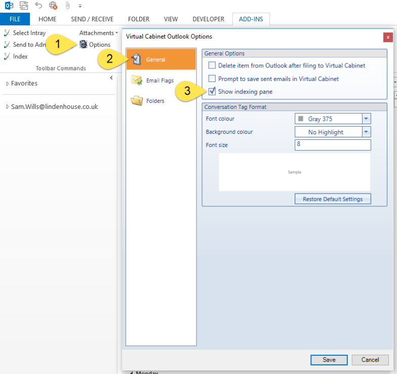This screenshot has height=374, width=397.
Task: Click the Gray 375 colour swatch
Action: point(301,119)
